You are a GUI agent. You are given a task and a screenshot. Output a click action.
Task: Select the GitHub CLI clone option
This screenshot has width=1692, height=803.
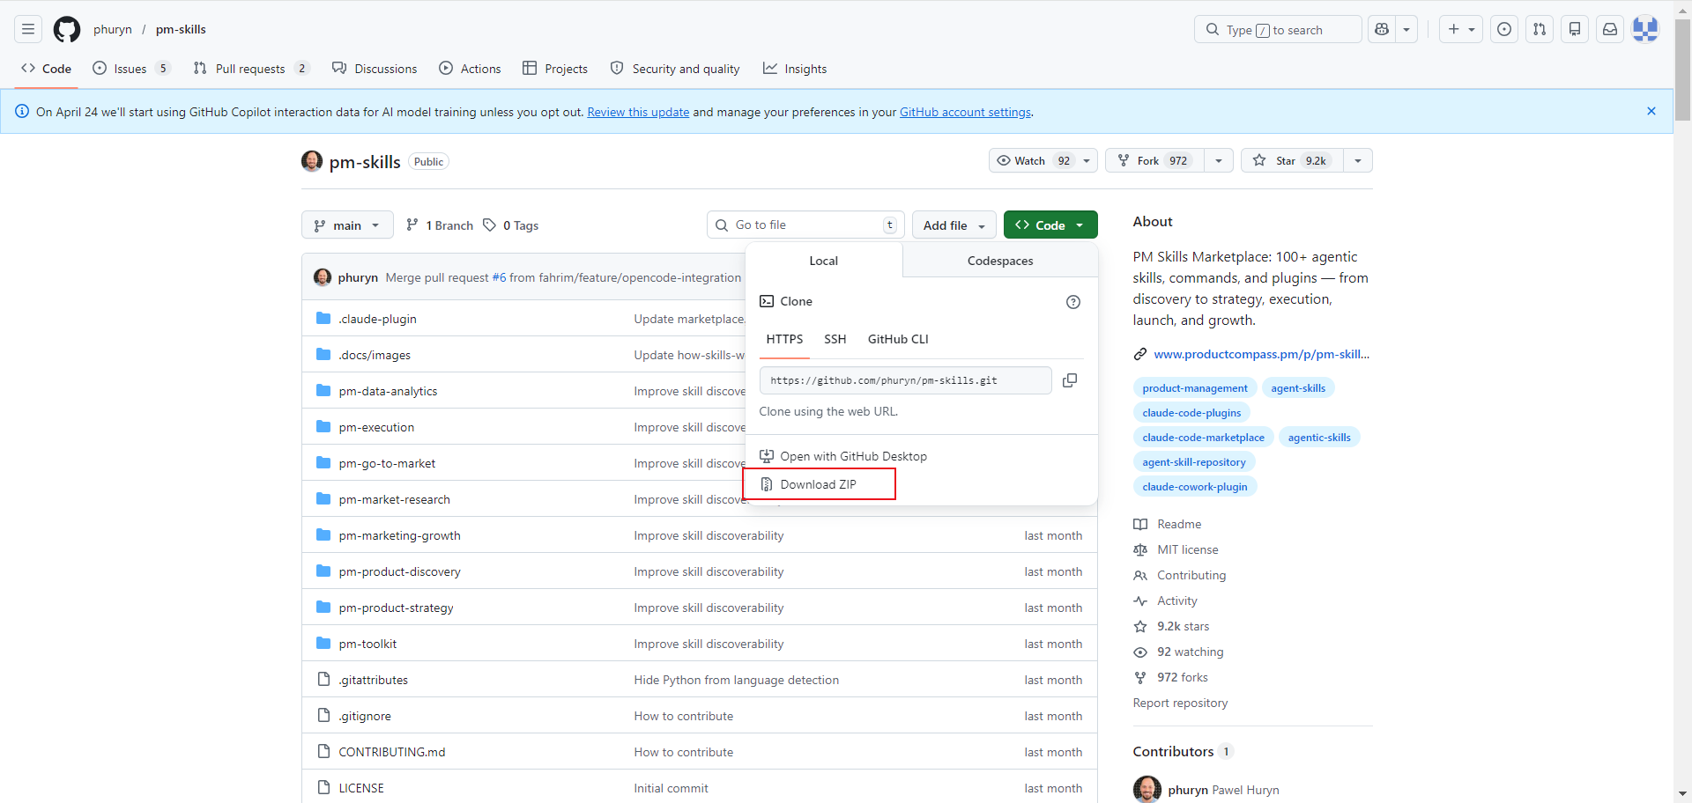[x=898, y=339]
